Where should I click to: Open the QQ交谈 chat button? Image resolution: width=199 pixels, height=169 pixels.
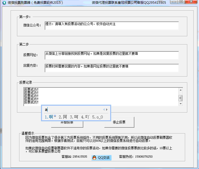coord(101,158)
